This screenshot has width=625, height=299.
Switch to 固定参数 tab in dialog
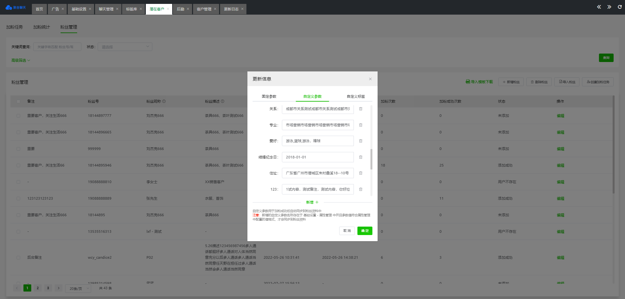269,96
